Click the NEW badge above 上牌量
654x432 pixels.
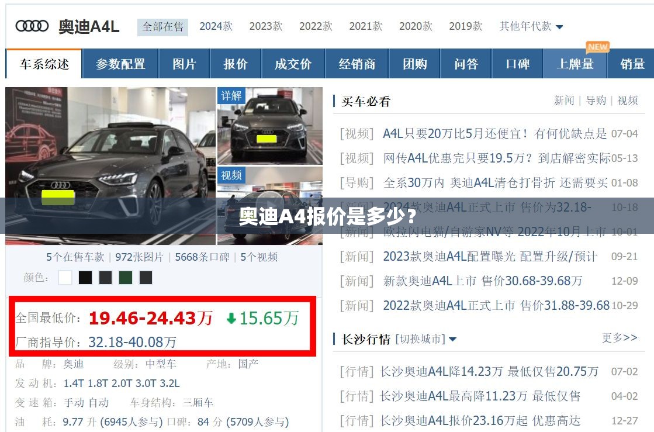(x=598, y=47)
